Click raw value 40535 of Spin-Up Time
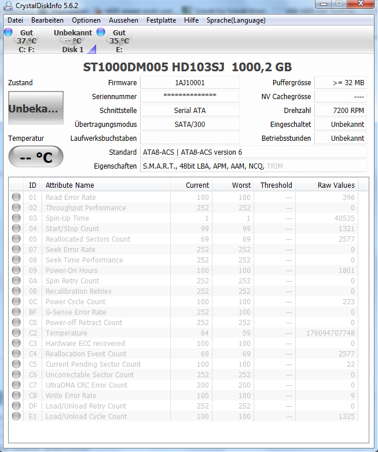 (x=344, y=218)
